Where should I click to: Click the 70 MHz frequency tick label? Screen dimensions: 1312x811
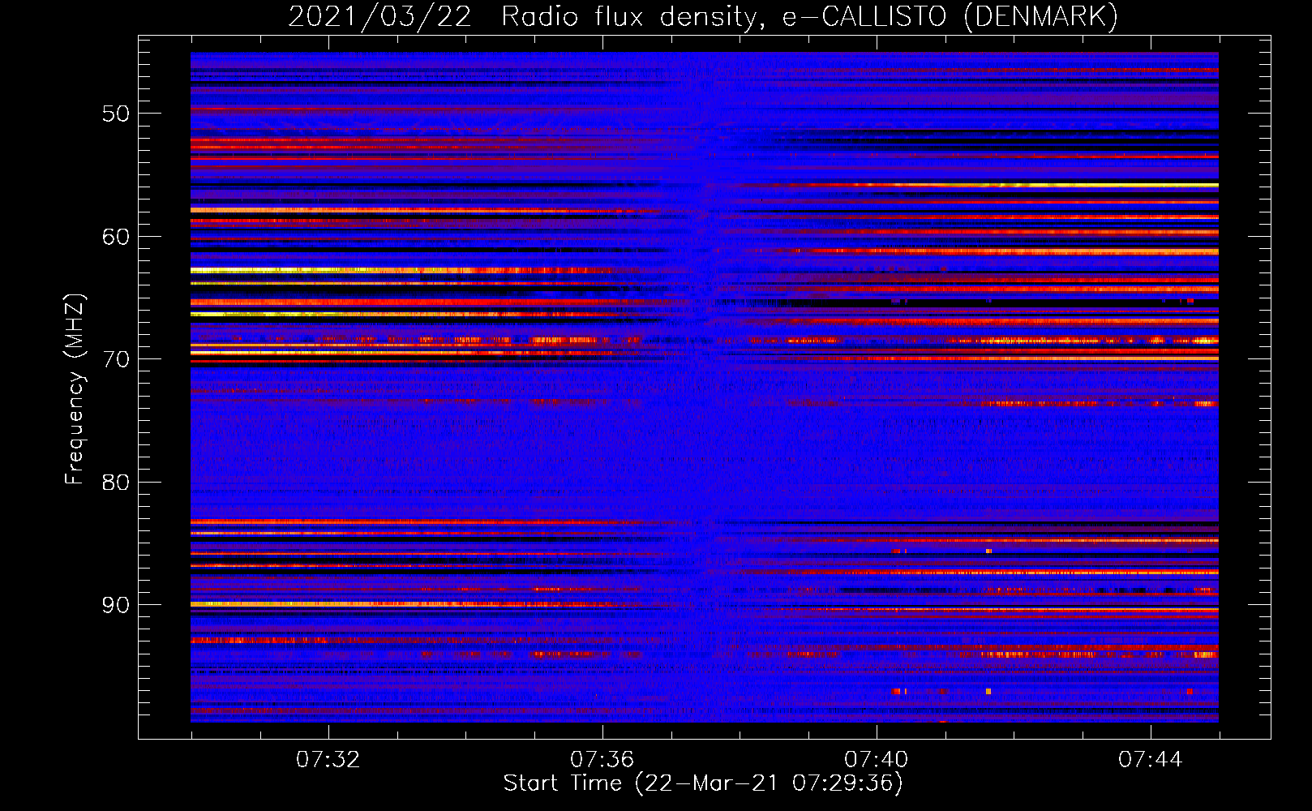(116, 359)
